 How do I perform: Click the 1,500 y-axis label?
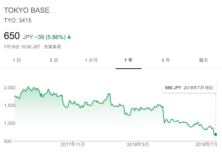click(x=10, y=106)
